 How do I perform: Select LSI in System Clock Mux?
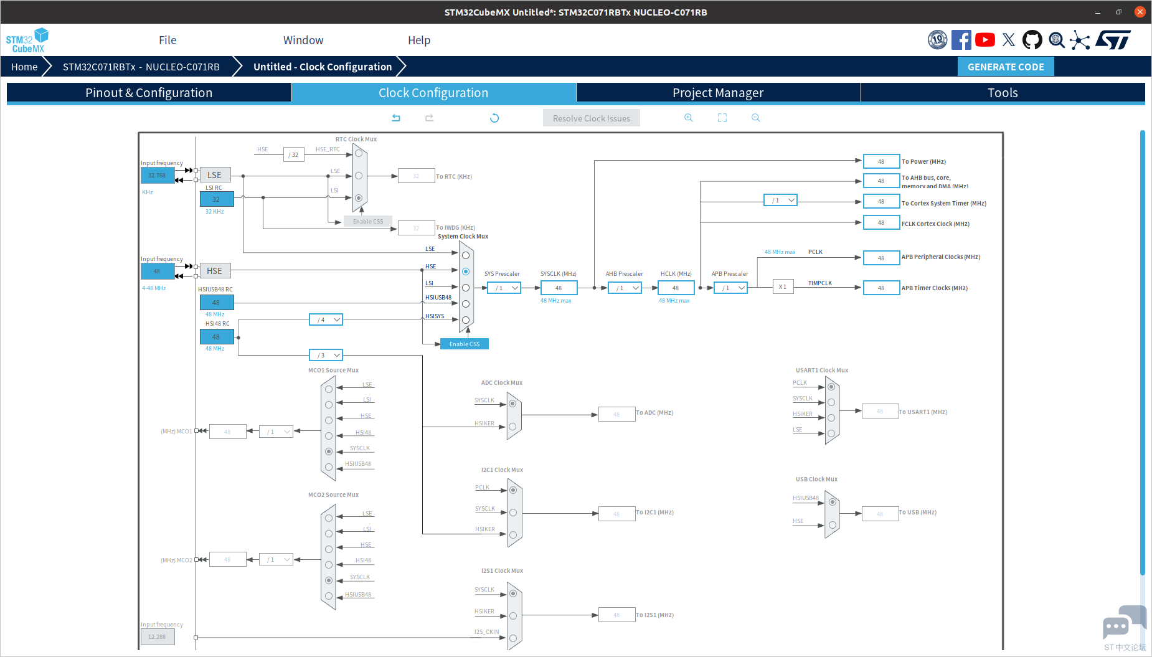(466, 288)
